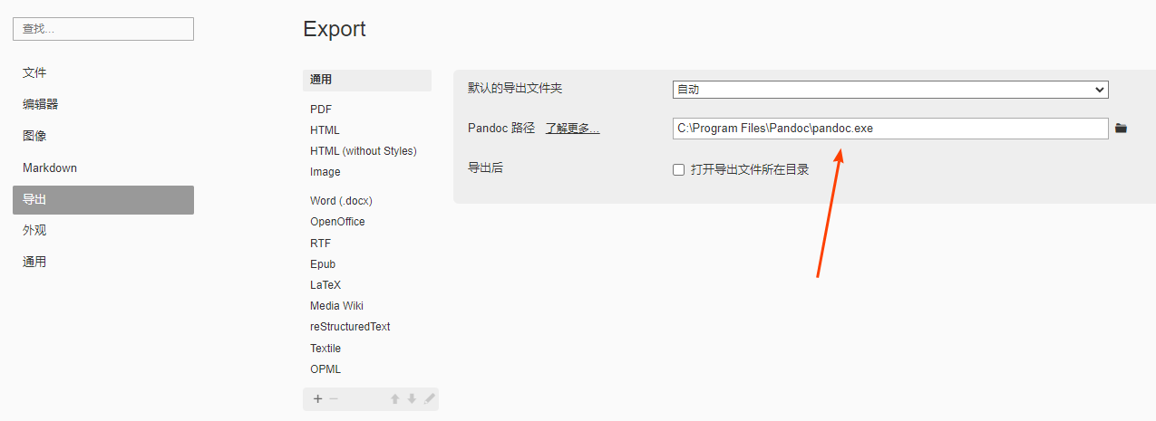
Task: Switch to 编辑器 settings section
Action: coord(40,104)
